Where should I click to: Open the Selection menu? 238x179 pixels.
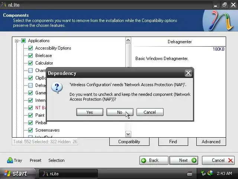(57, 160)
